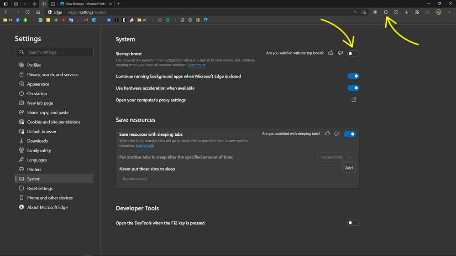Open Learn more link for sleeping tabs
456x256 pixels.
145,146
